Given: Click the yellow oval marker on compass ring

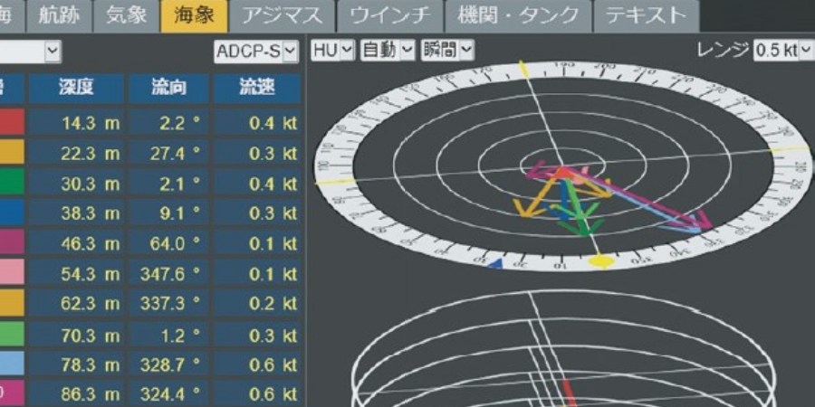Looking at the screenshot, I should point(599,262).
